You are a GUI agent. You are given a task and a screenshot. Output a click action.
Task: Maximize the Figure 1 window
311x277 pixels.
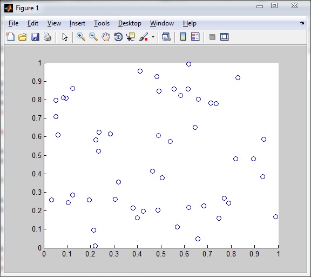point(274,5)
